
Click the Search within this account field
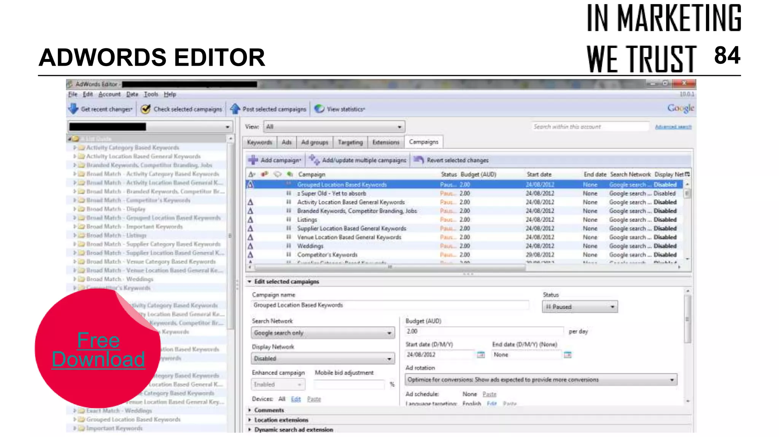click(590, 127)
